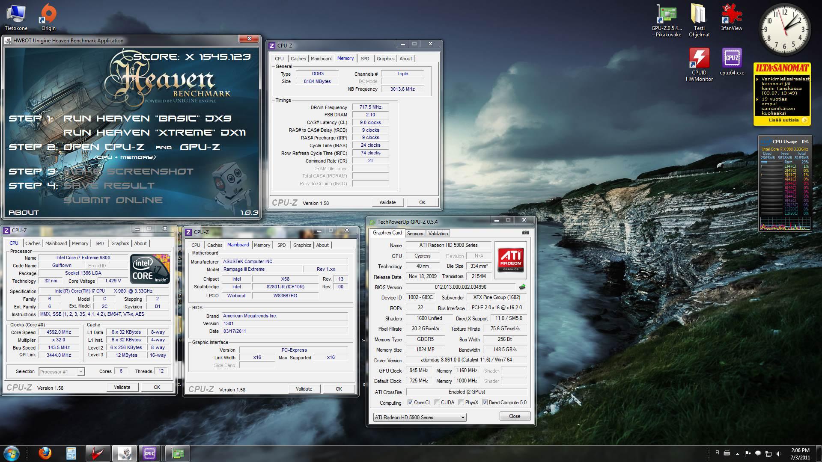Viewport: 822px width, 462px height.
Task: Select the GPU-Z taskbar button
Action: point(178,453)
